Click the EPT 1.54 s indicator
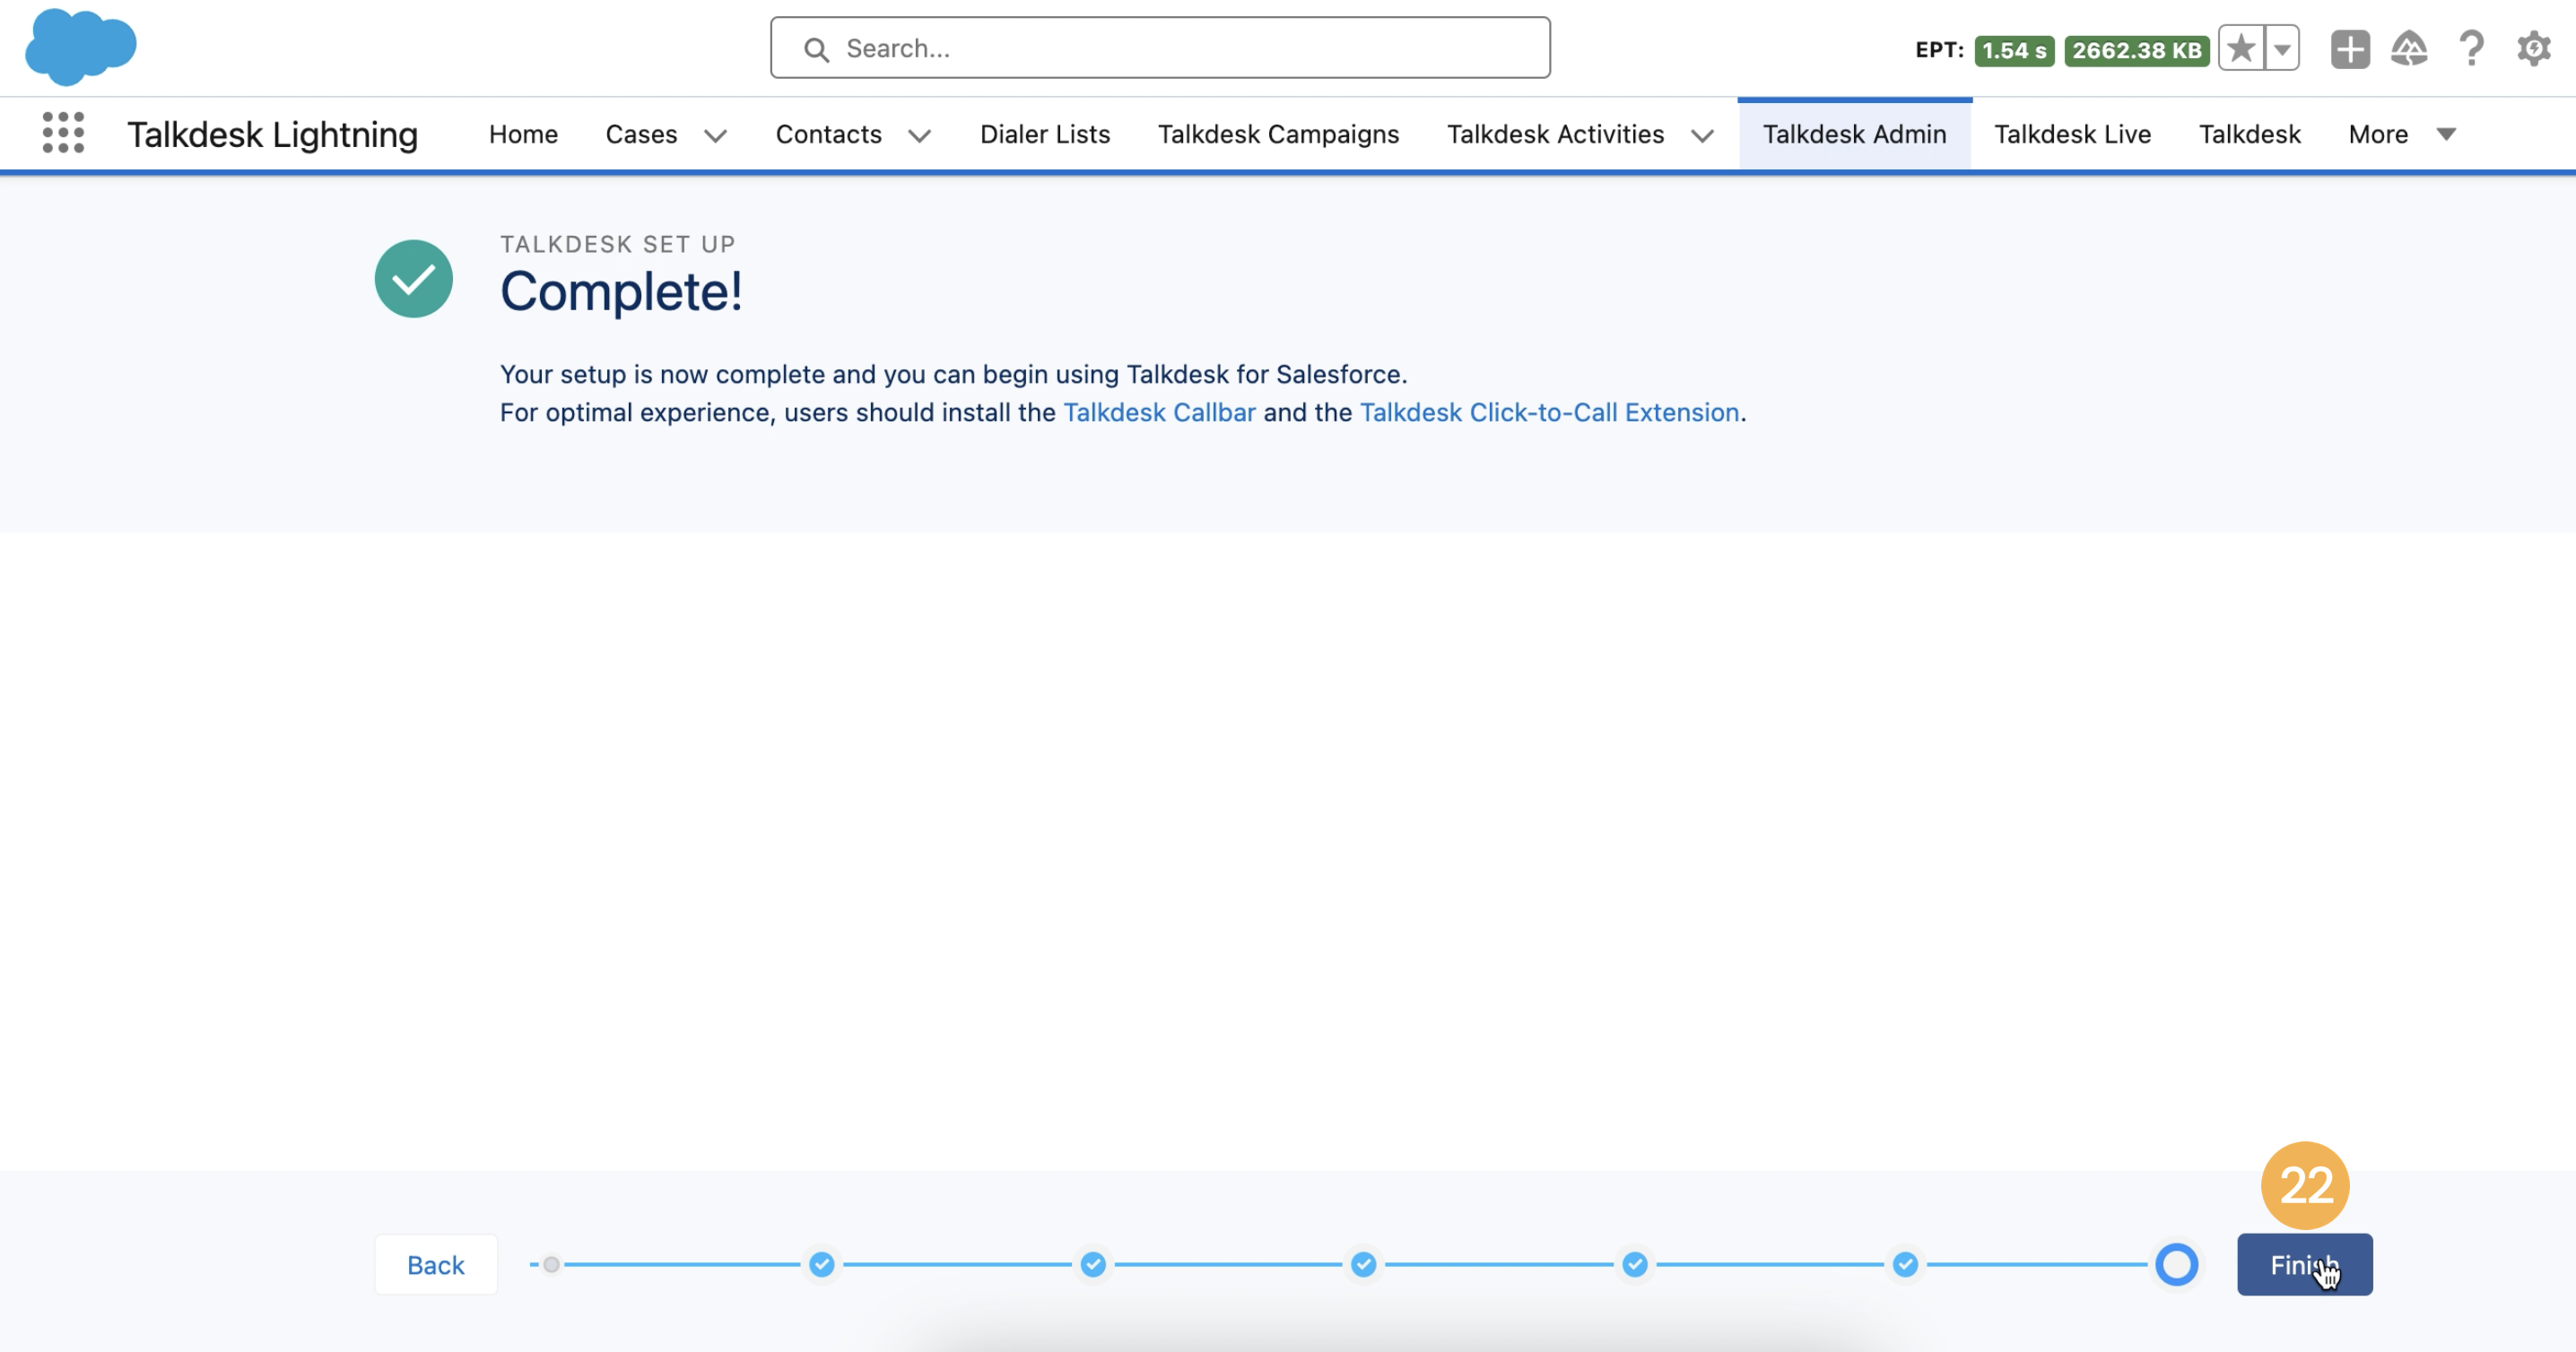 point(2014,49)
